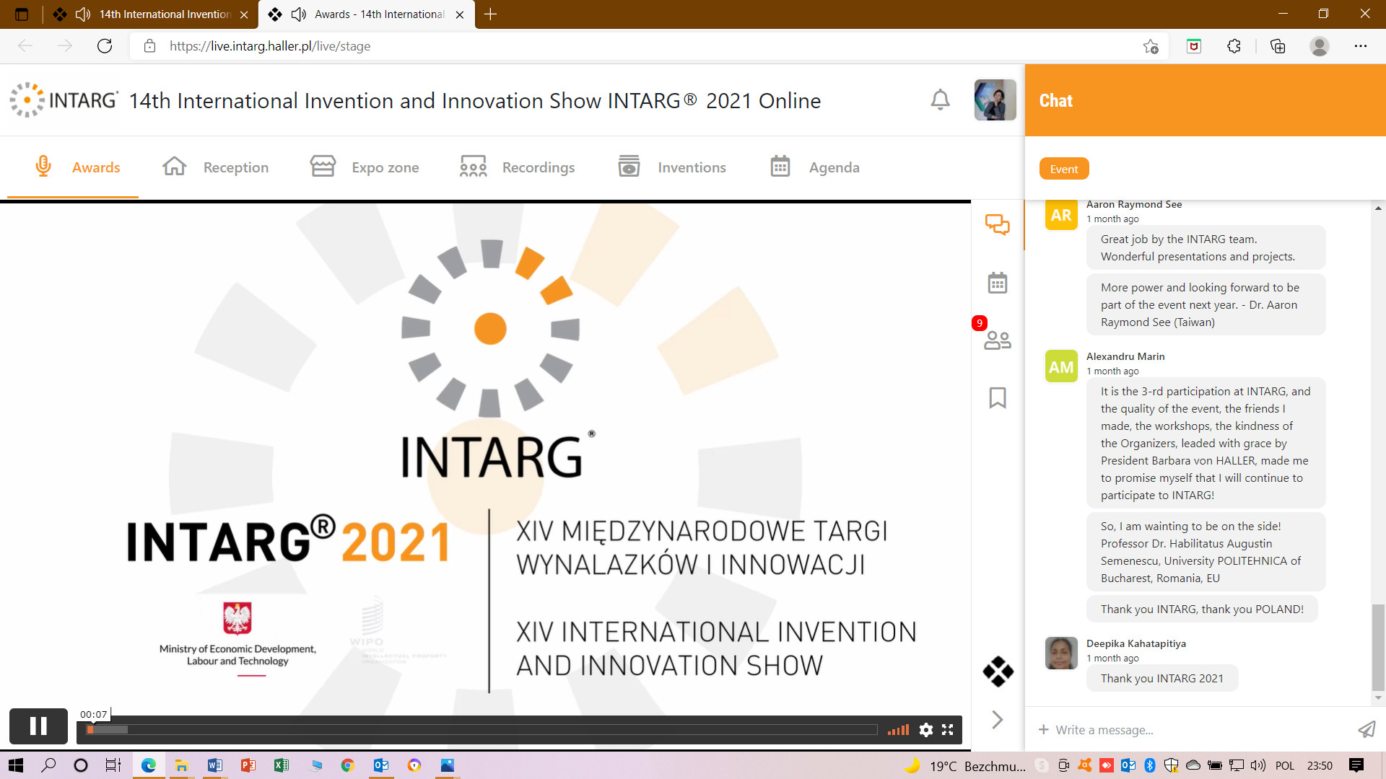Screen dimensions: 1386x779
Task: Open a new browser tab
Action: click(490, 14)
